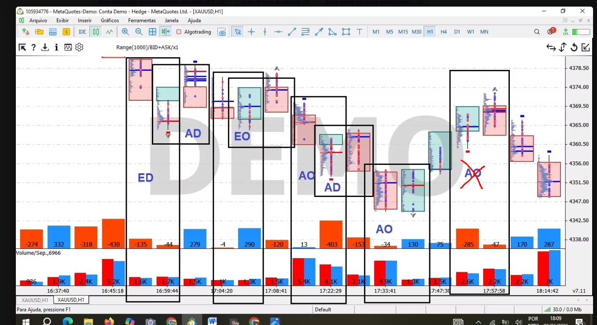
Task: Click the indicator download arrow icon
Action: [x=45, y=47]
